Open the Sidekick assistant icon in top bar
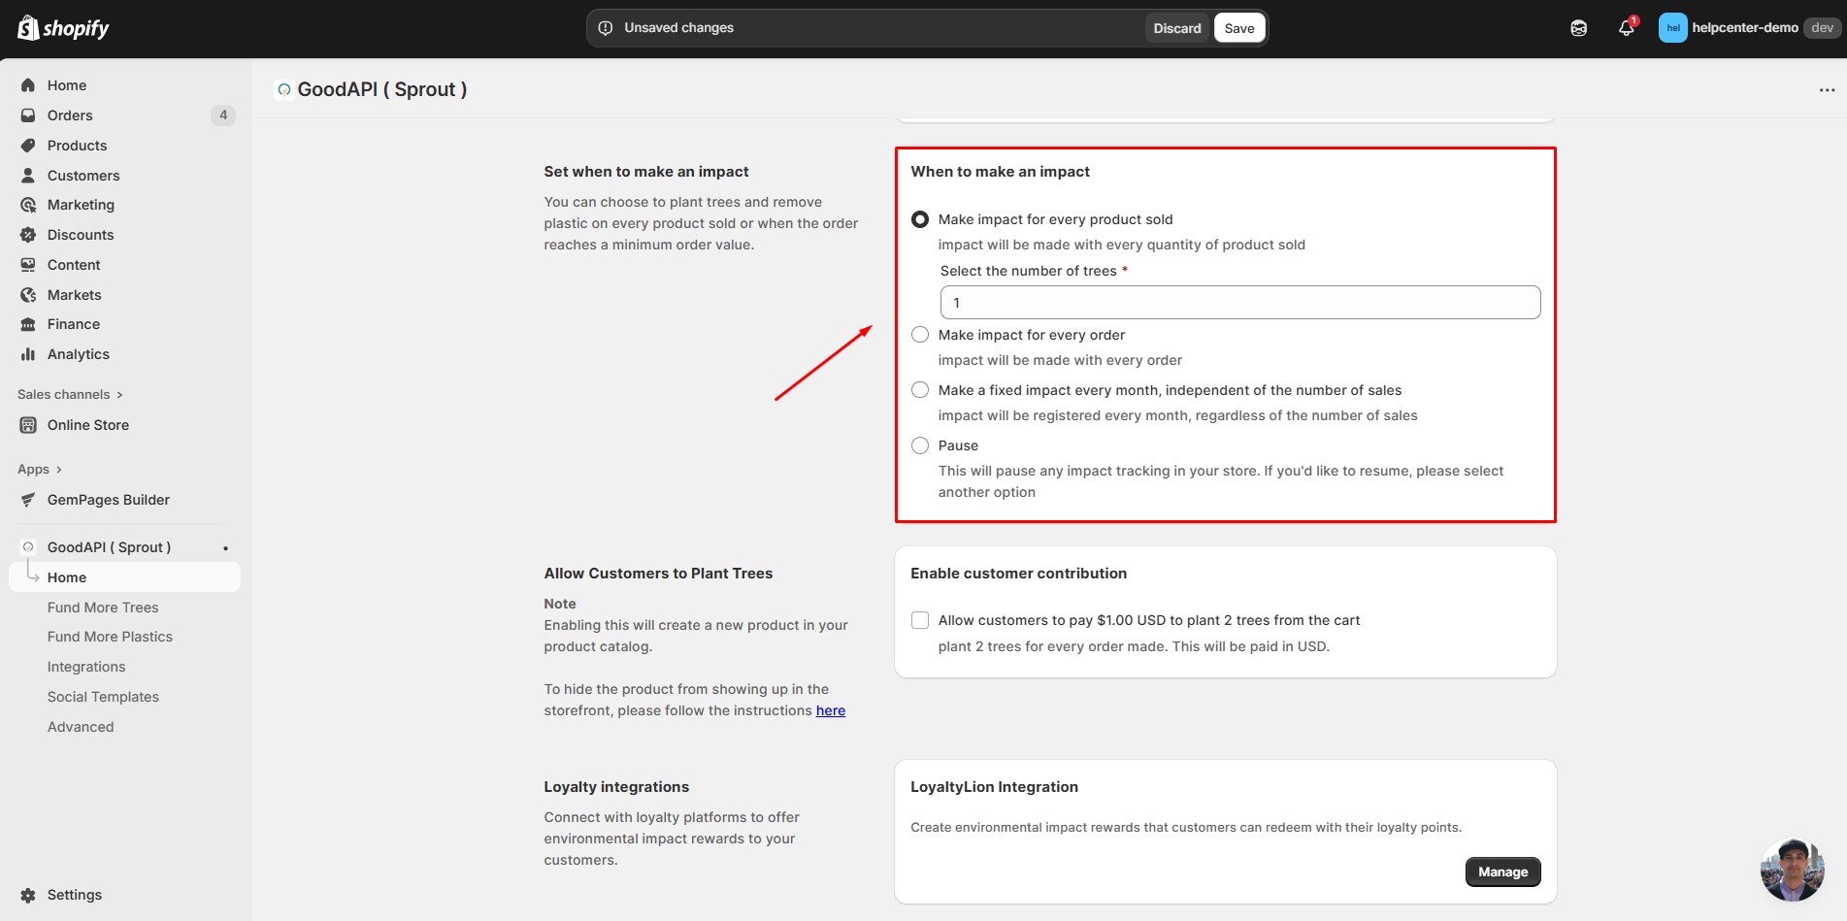Viewport: 1847px width, 921px height. click(1578, 28)
